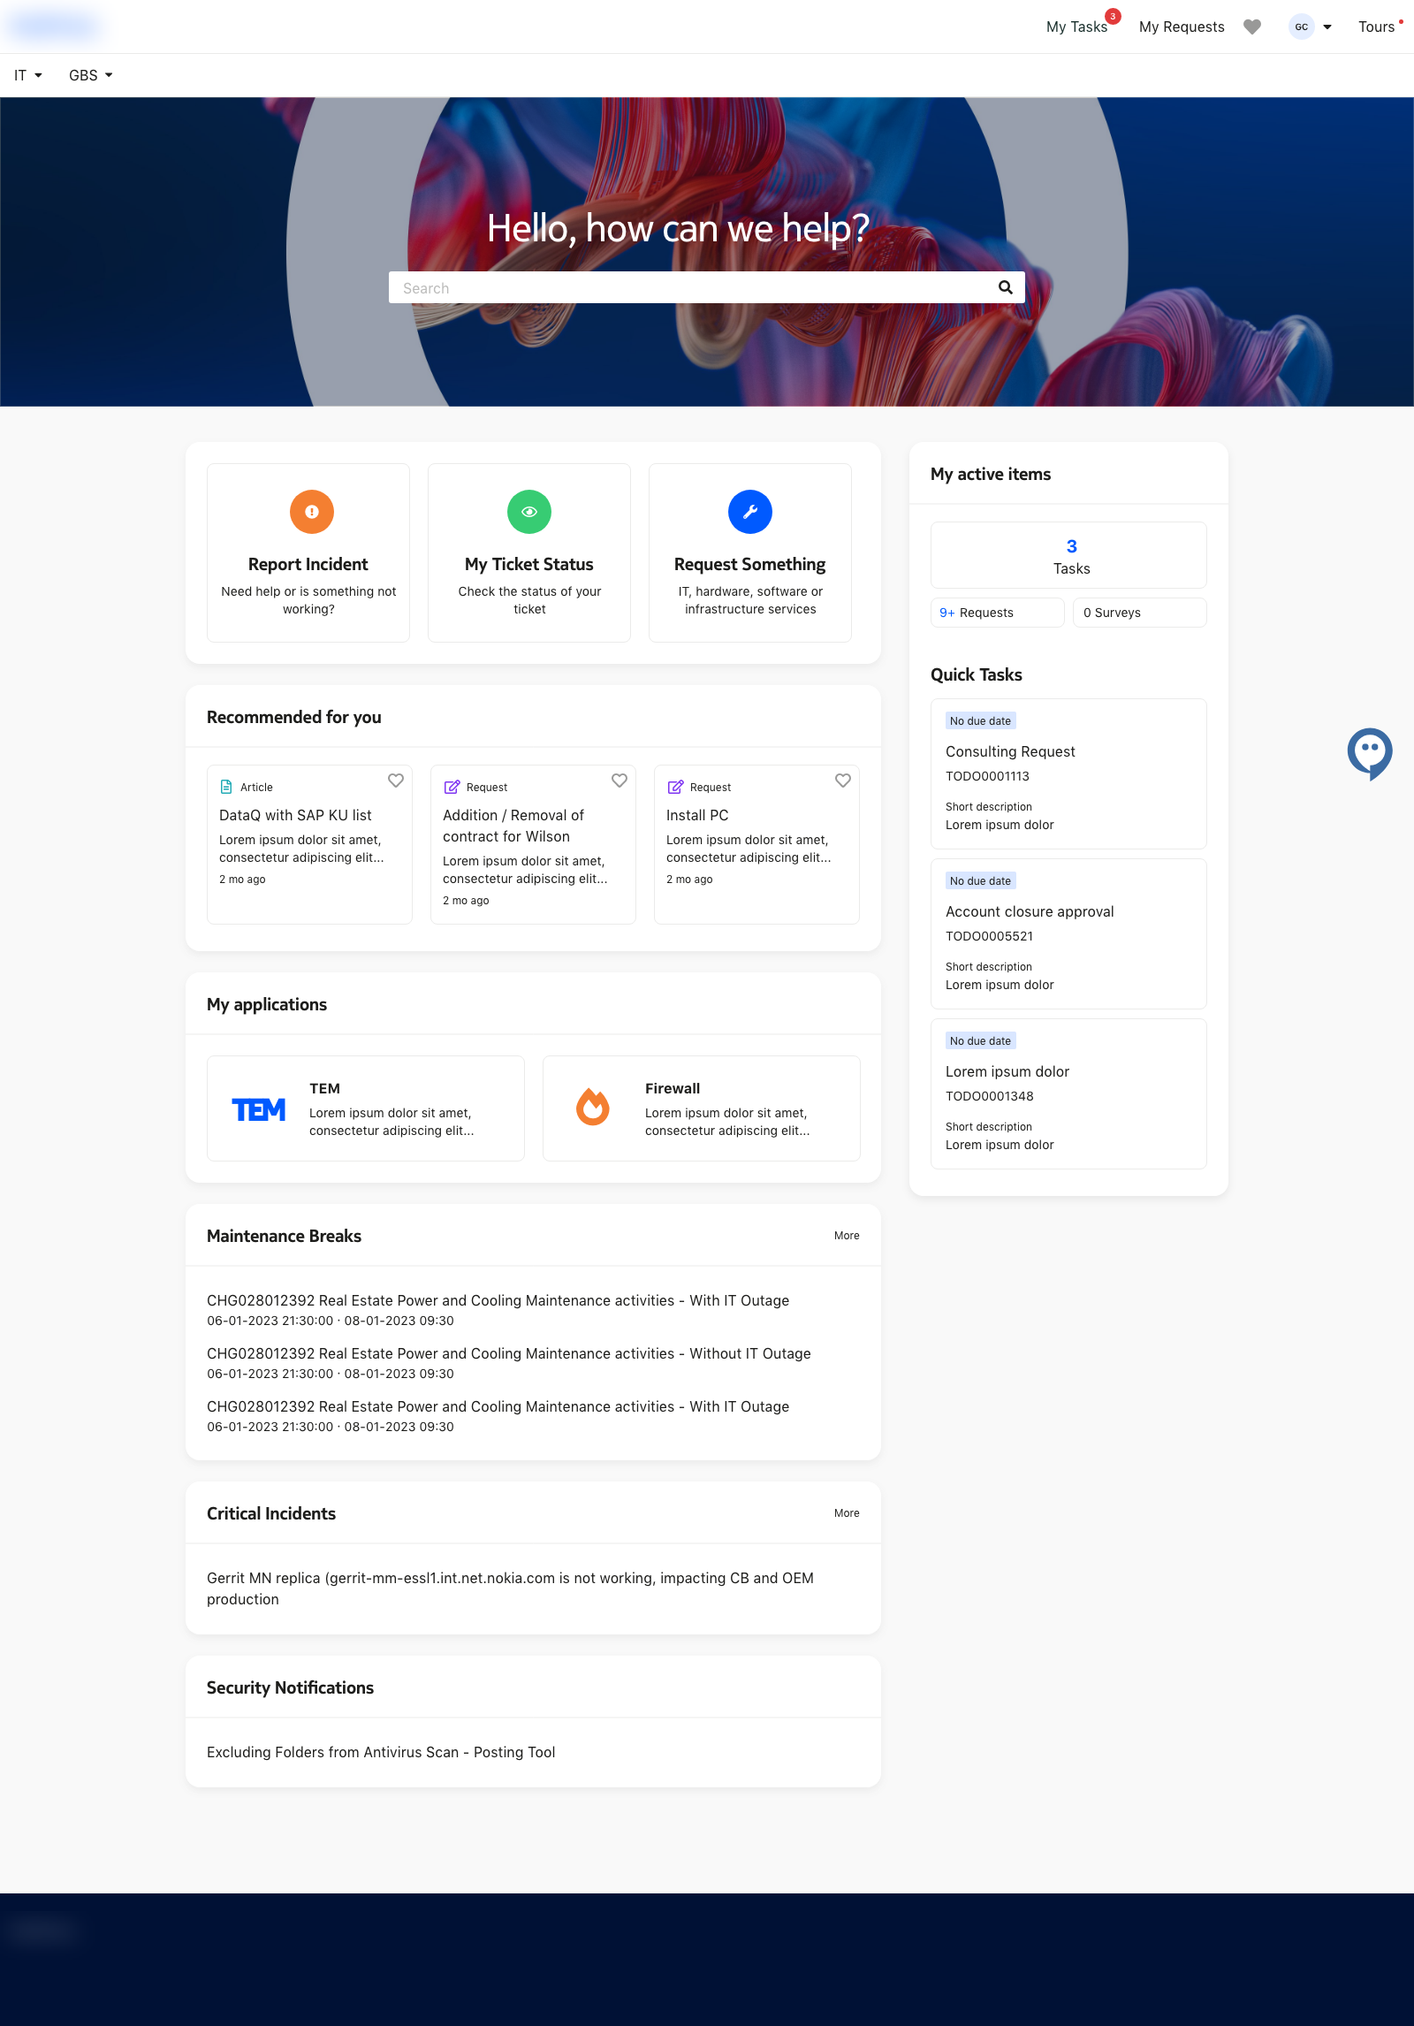The width and height of the screenshot is (1414, 2026).
Task: Open My Tasks in the header
Action: coord(1076,27)
